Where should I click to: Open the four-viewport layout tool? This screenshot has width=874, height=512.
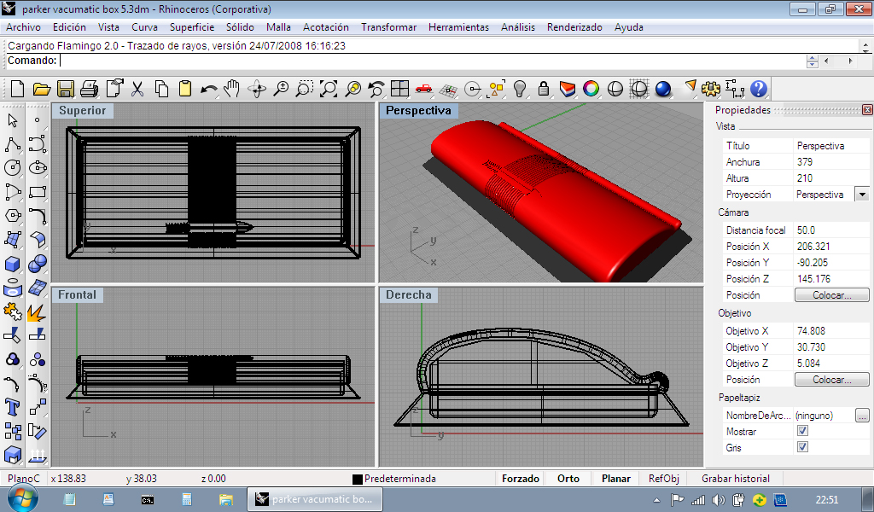coord(399,89)
